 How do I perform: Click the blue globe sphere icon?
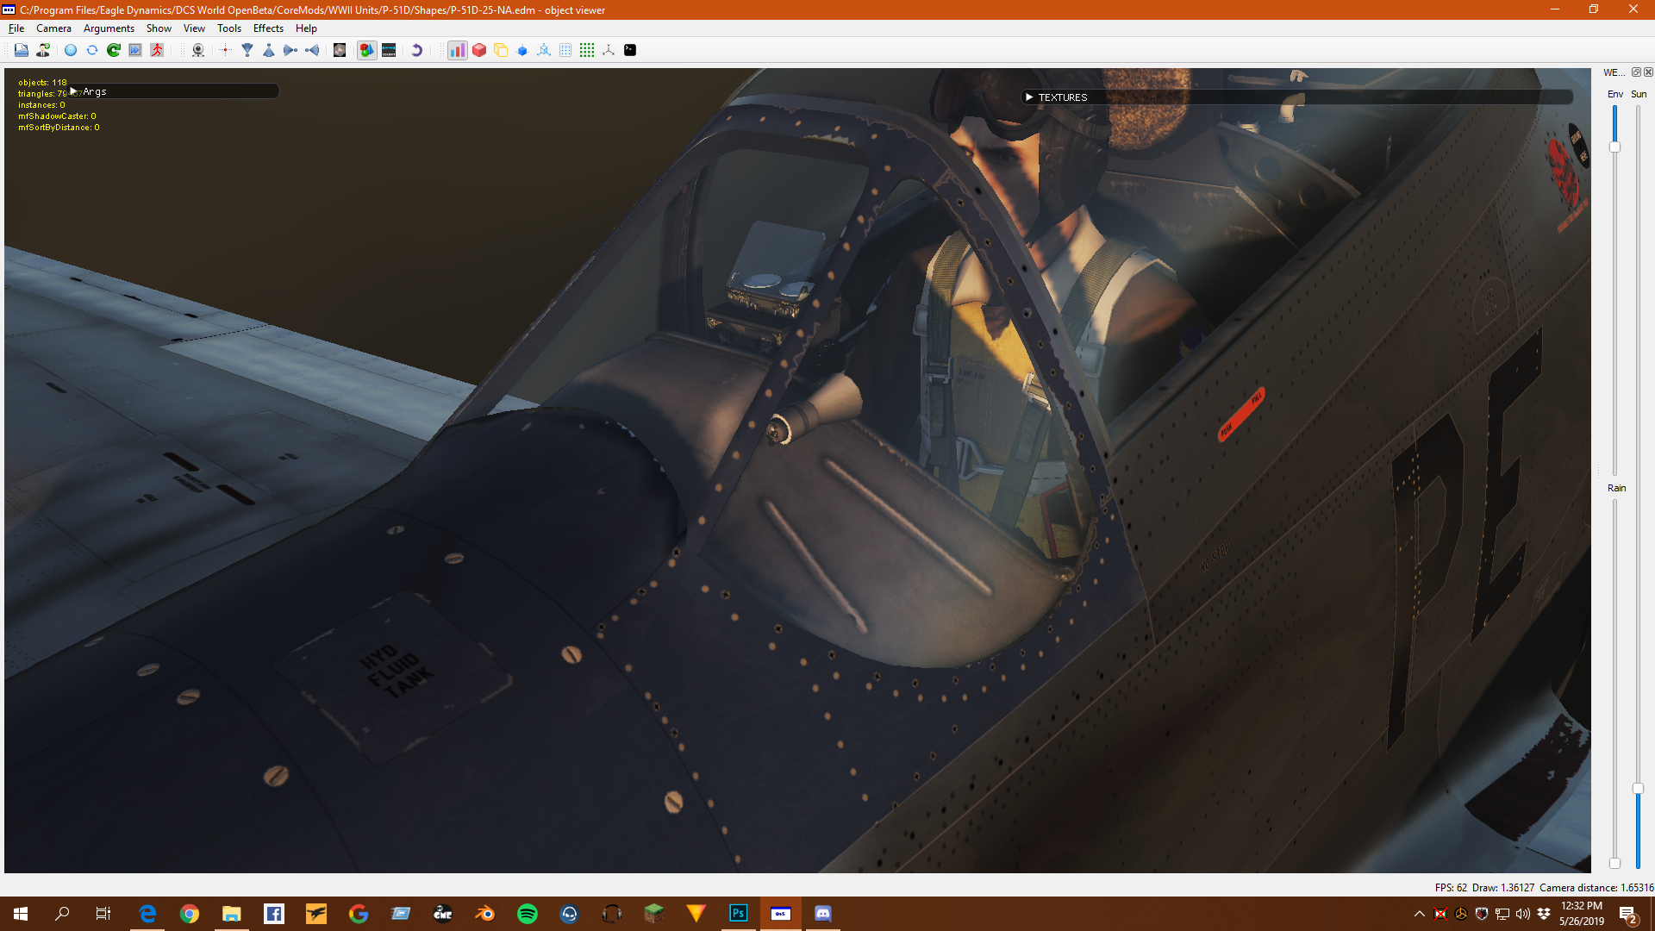coord(71,50)
